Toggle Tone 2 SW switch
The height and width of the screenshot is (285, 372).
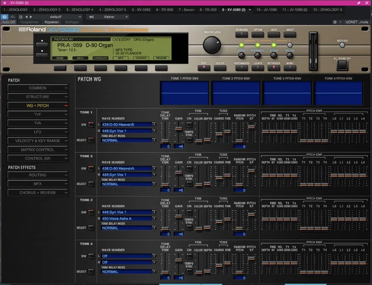tap(91, 169)
